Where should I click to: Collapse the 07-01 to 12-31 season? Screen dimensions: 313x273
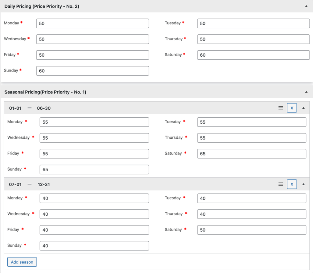coord(303,184)
